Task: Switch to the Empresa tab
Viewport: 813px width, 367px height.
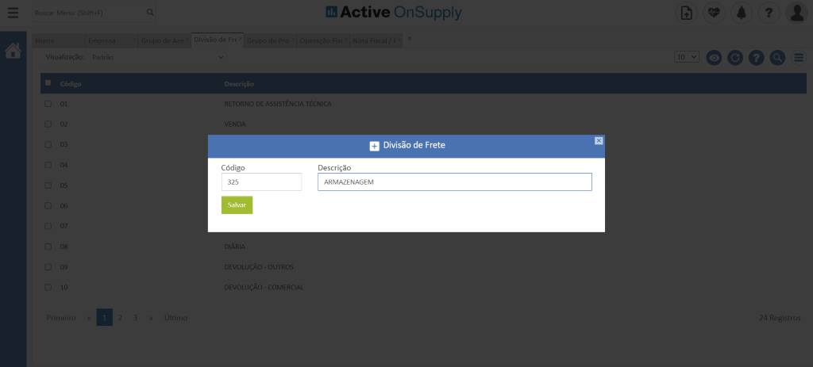Action: [107, 40]
